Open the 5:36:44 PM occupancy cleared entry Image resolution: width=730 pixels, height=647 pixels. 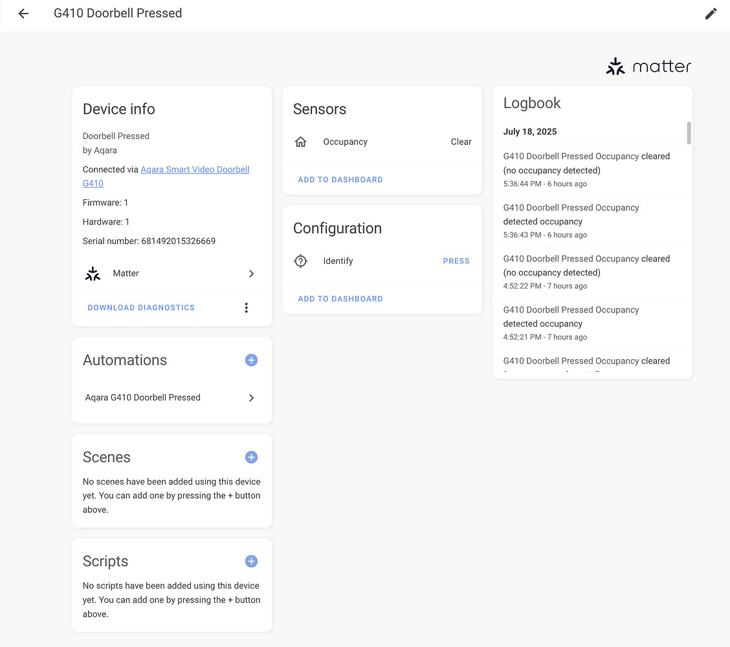(586, 170)
